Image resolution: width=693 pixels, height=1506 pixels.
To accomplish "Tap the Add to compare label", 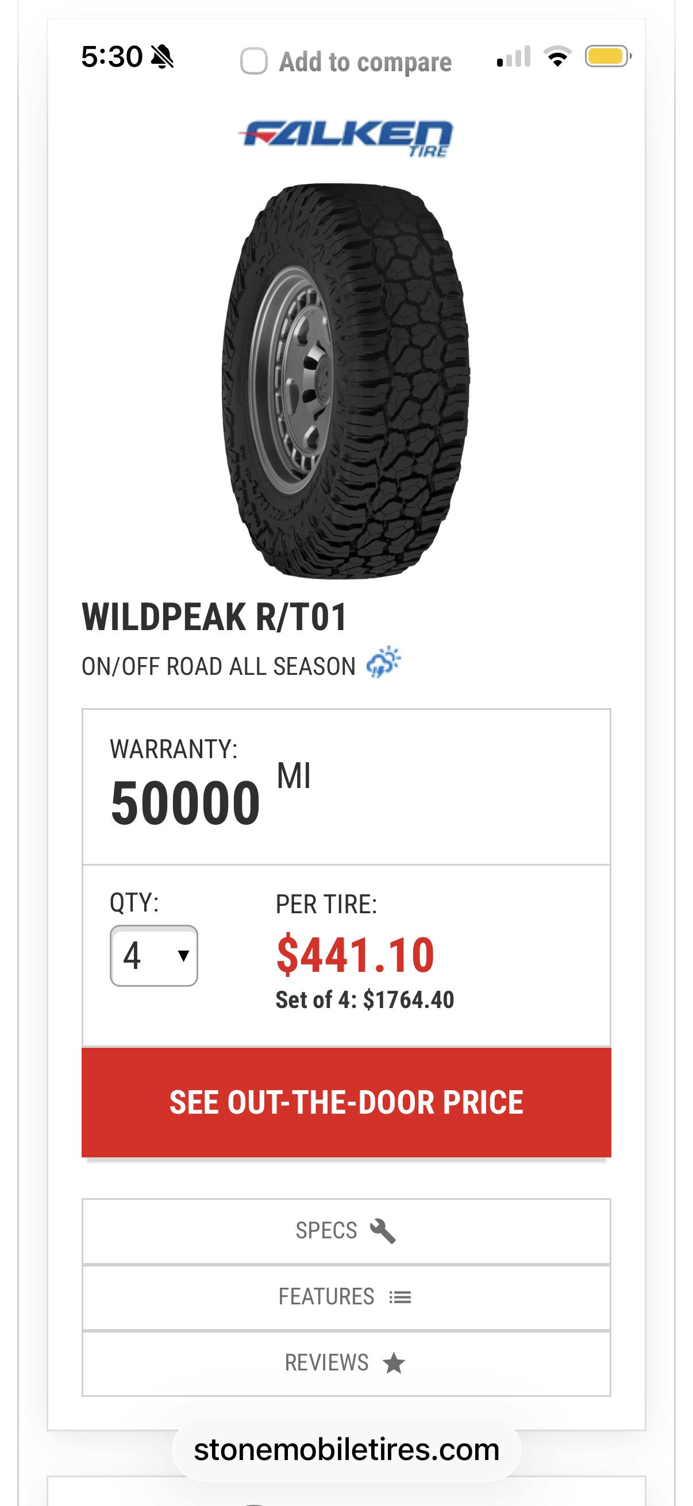I will click(x=365, y=62).
